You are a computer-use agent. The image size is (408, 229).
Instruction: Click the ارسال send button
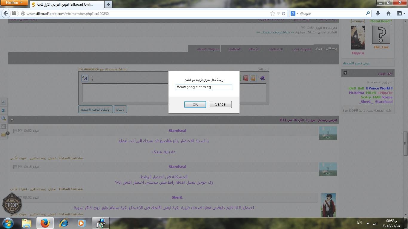click(120, 109)
